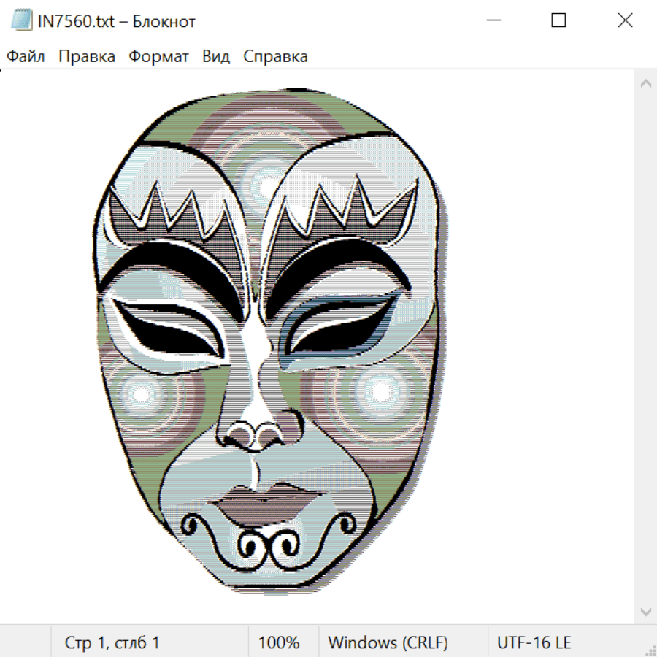Open the Правка menu
The image size is (657, 657).
click(86, 56)
